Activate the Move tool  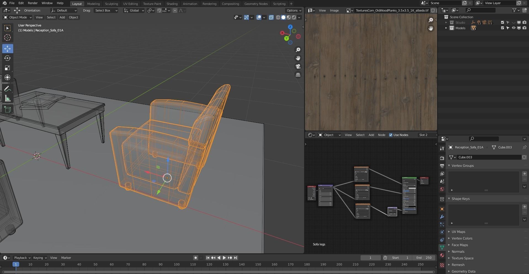click(x=7, y=49)
